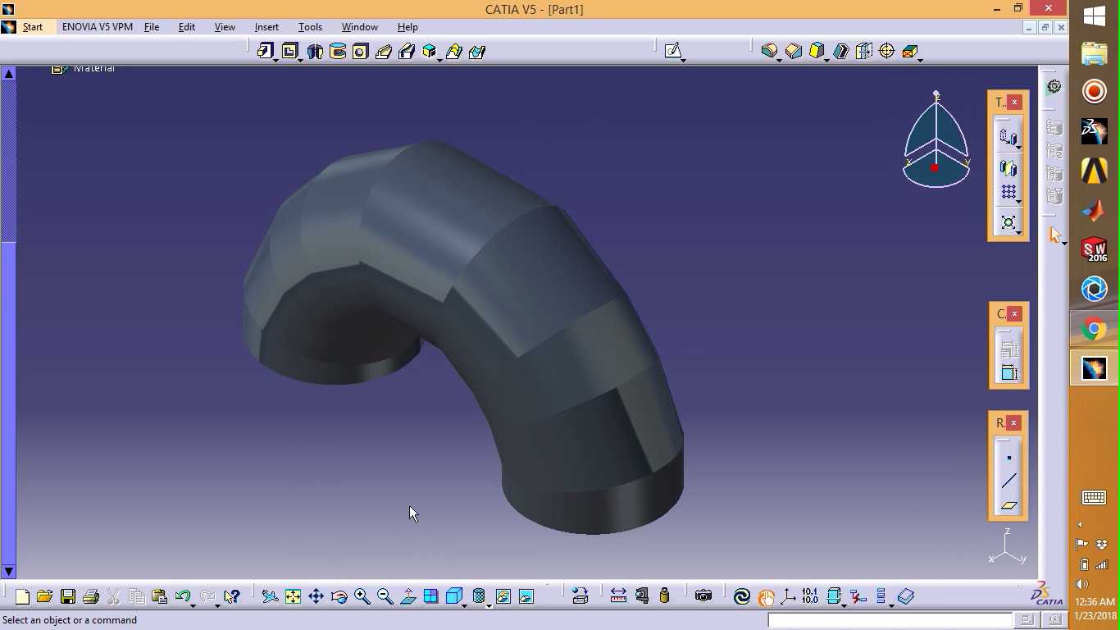Select the Remove Face tool
This screenshot has height=630, width=1120.
pos(909,52)
